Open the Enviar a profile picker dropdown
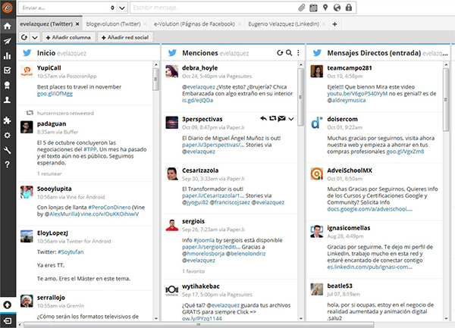This screenshot has height=328, width=455. pyautogui.click(x=122, y=8)
